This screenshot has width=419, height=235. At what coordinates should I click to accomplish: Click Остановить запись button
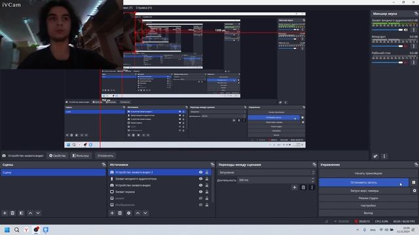click(364, 183)
